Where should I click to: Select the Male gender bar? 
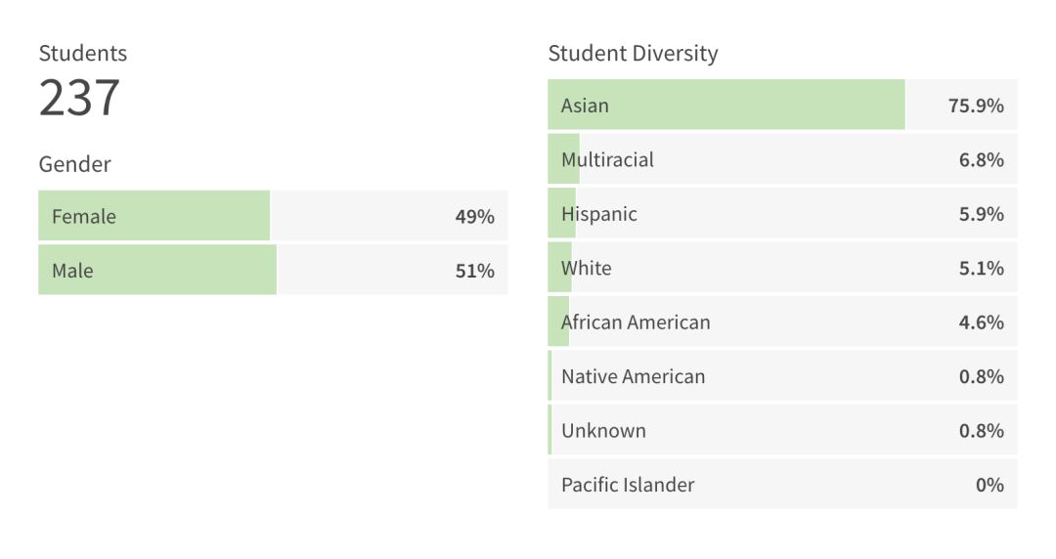(x=156, y=271)
